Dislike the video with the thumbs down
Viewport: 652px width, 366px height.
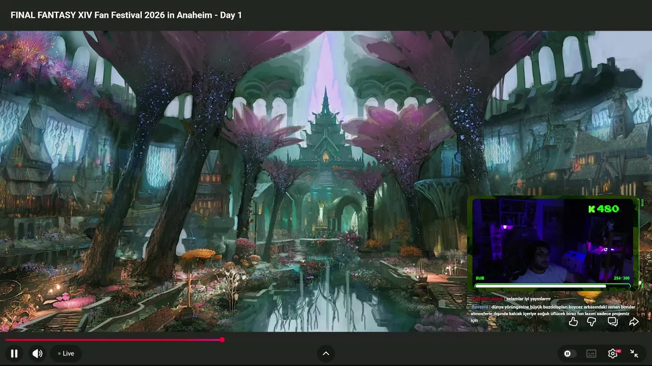pos(592,321)
